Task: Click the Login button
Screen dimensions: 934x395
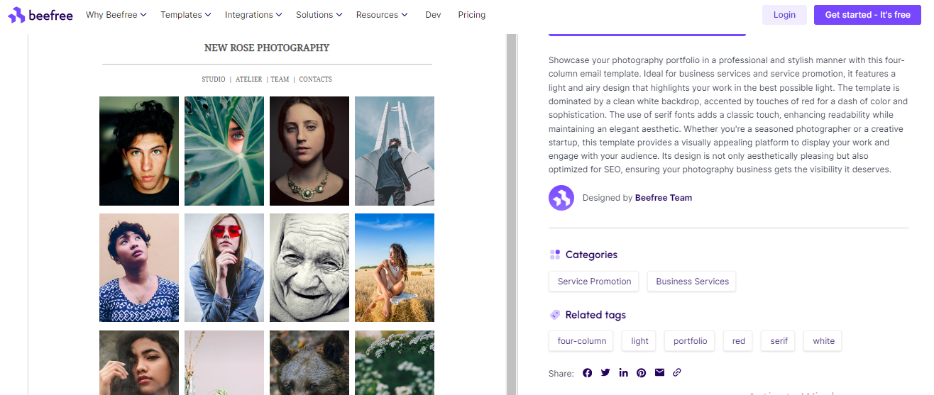Action: point(784,15)
